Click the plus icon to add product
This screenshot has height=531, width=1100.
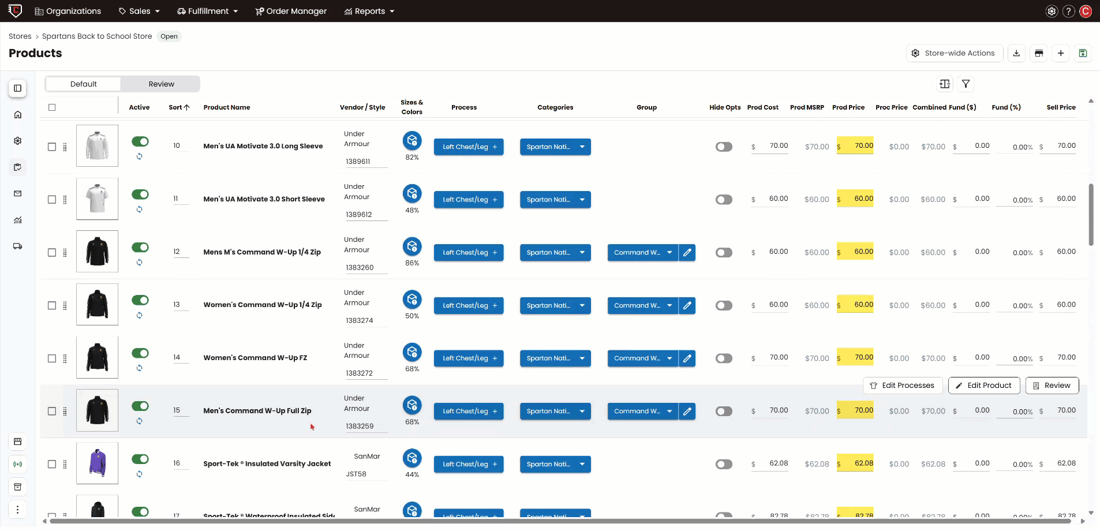(x=1061, y=53)
